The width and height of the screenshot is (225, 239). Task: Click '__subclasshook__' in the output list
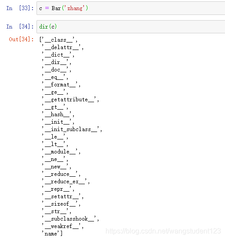(69, 219)
